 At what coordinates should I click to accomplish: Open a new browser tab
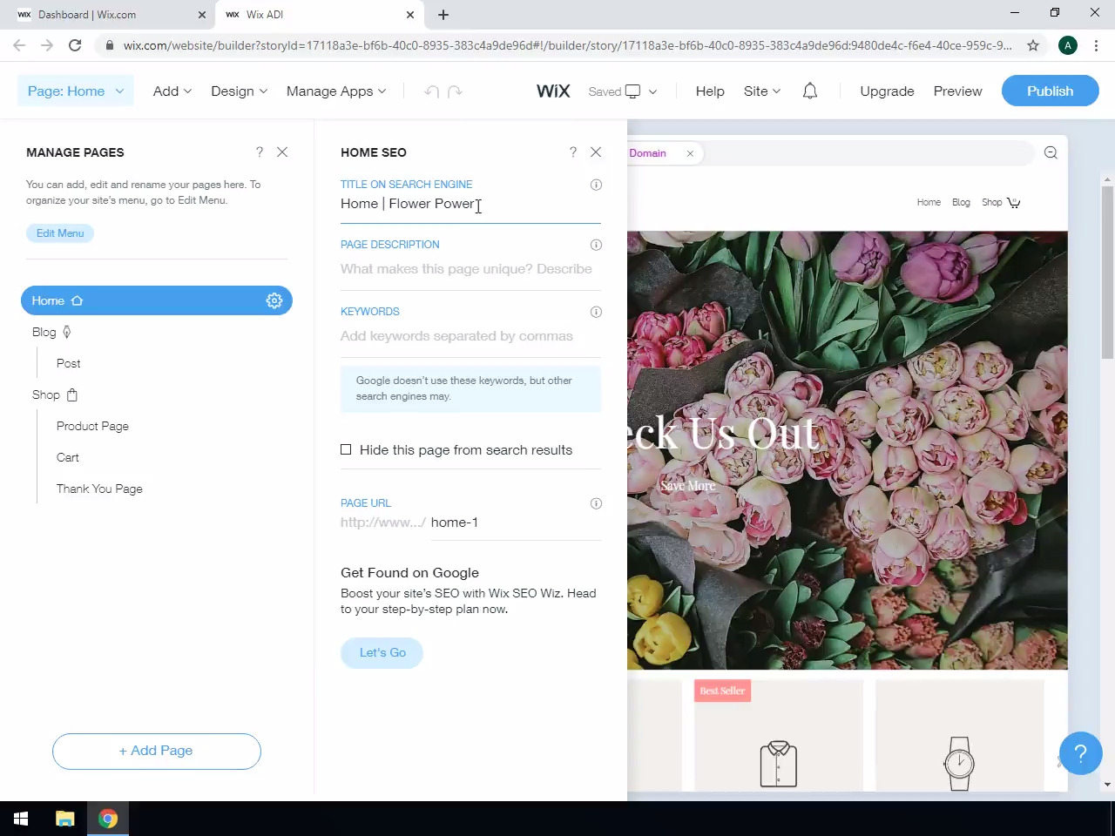443,15
